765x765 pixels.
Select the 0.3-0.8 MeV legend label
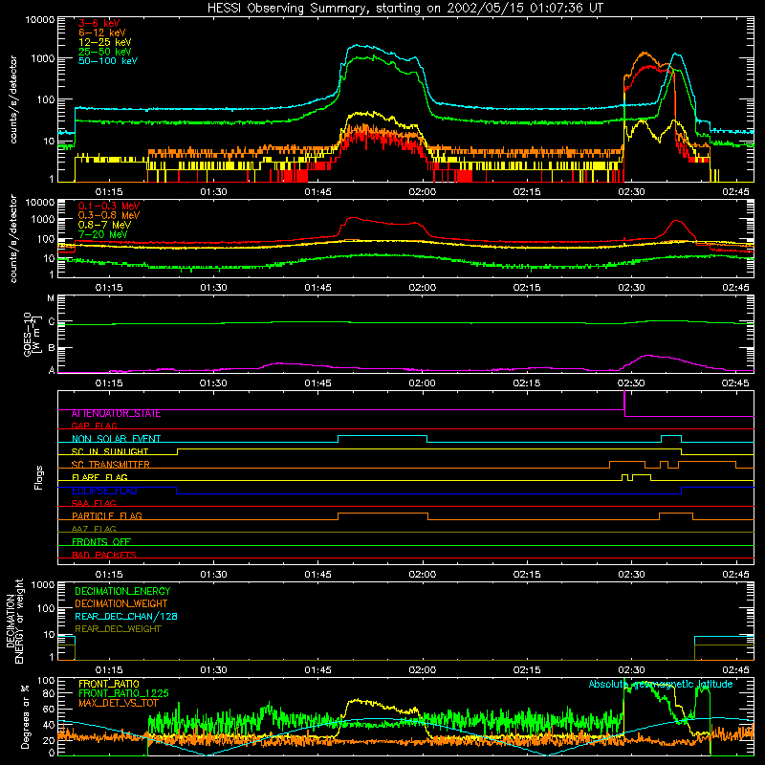(109, 215)
